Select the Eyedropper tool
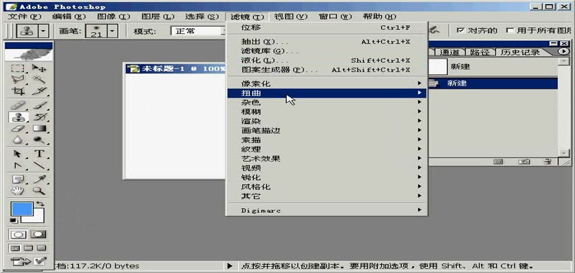Viewport: 575px width, 273px height. click(x=38, y=179)
